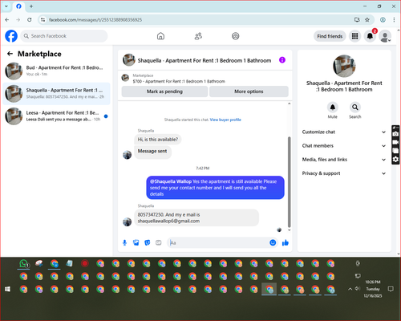The image size is (401, 321).
Task: Open the Chrome tab search chevron
Action: pos(6,6)
